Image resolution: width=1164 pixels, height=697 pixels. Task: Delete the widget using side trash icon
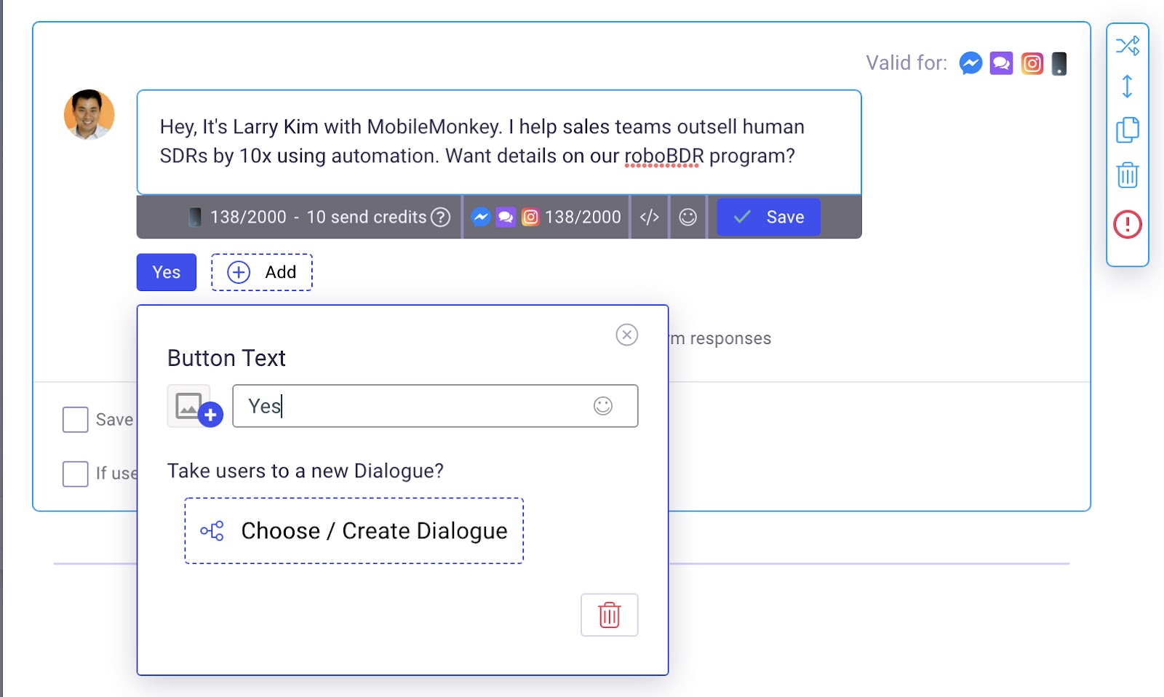click(1128, 175)
